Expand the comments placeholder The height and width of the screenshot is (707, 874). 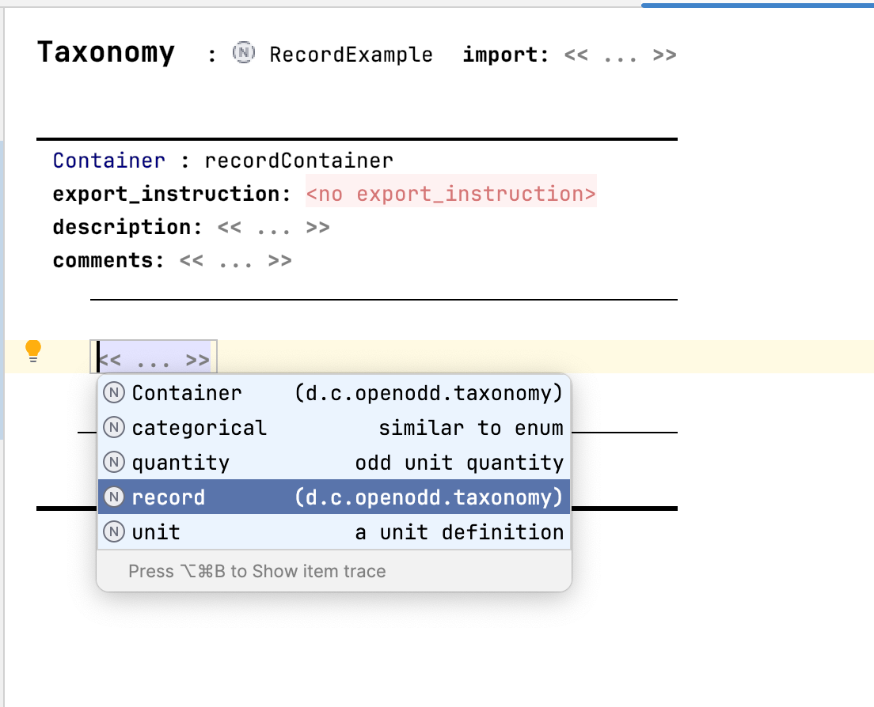point(235,261)
